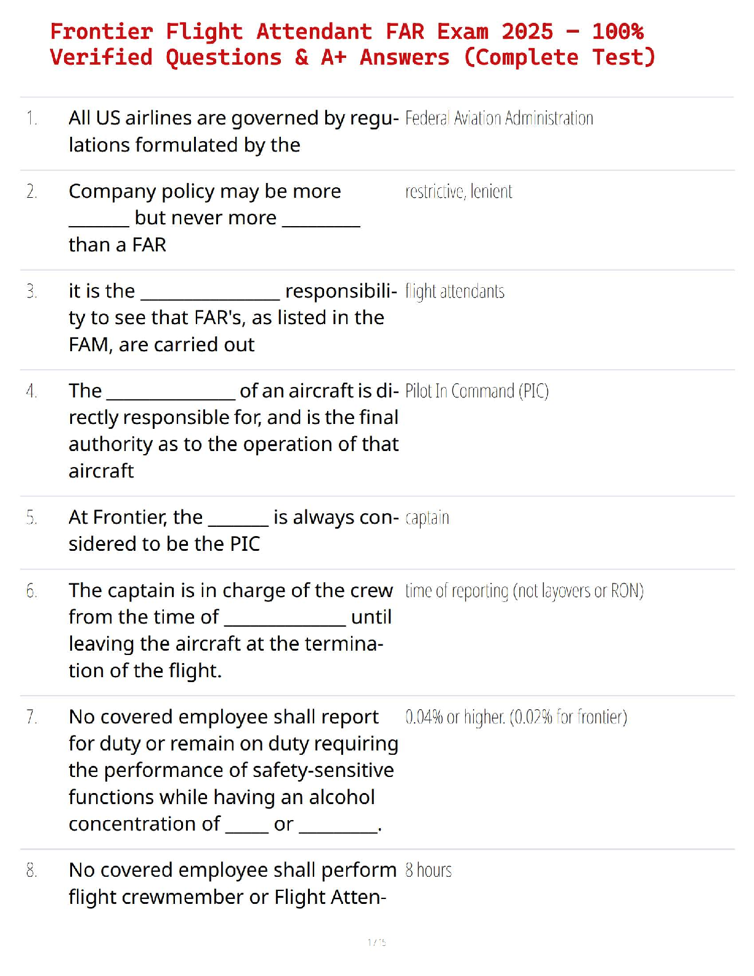
Task: Click the 'Company policy may be more' question
Action: (x=213, y=218)
